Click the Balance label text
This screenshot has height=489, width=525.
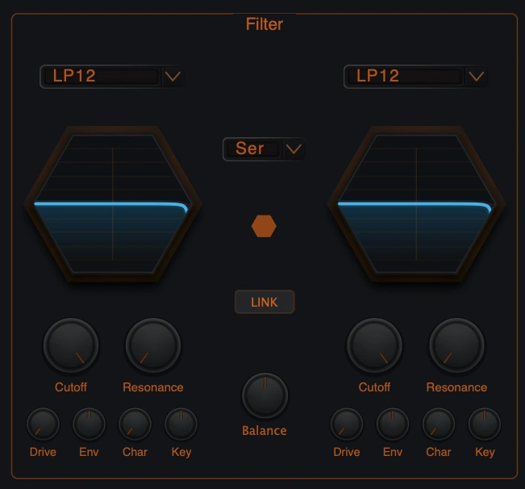[265, 431]
